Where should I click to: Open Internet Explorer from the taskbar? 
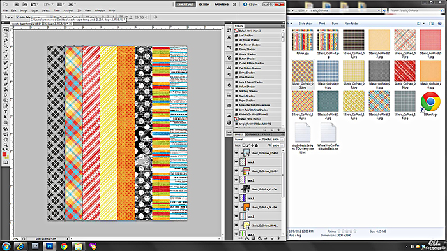(x=20, y=246)
